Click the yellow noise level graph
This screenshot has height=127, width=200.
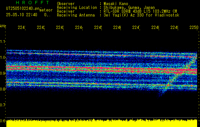coord(102,123)
